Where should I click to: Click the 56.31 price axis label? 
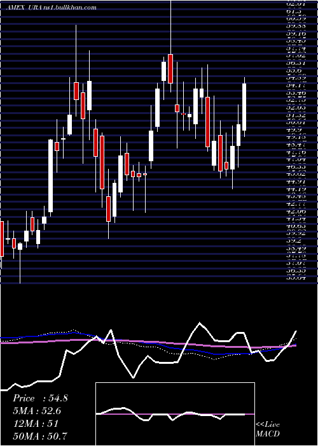[296, 63]
